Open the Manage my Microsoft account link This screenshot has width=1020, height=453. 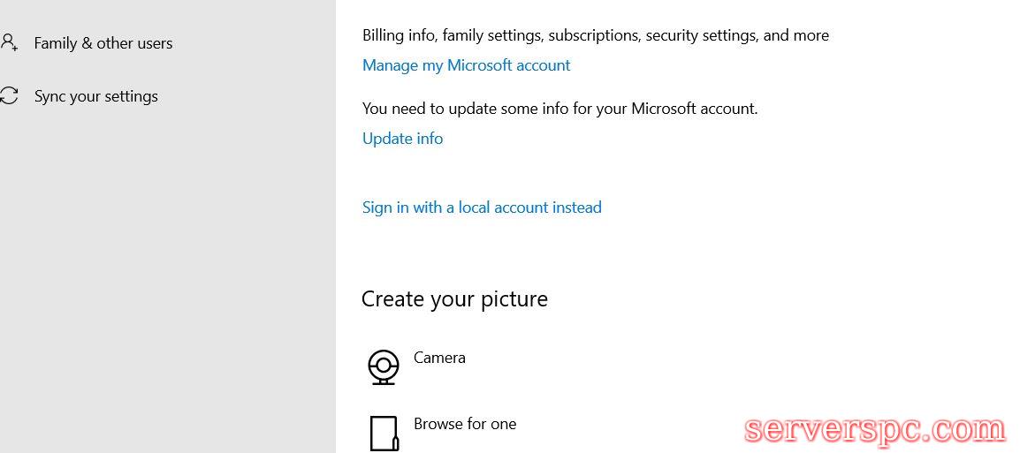click(x=466, y=65)
